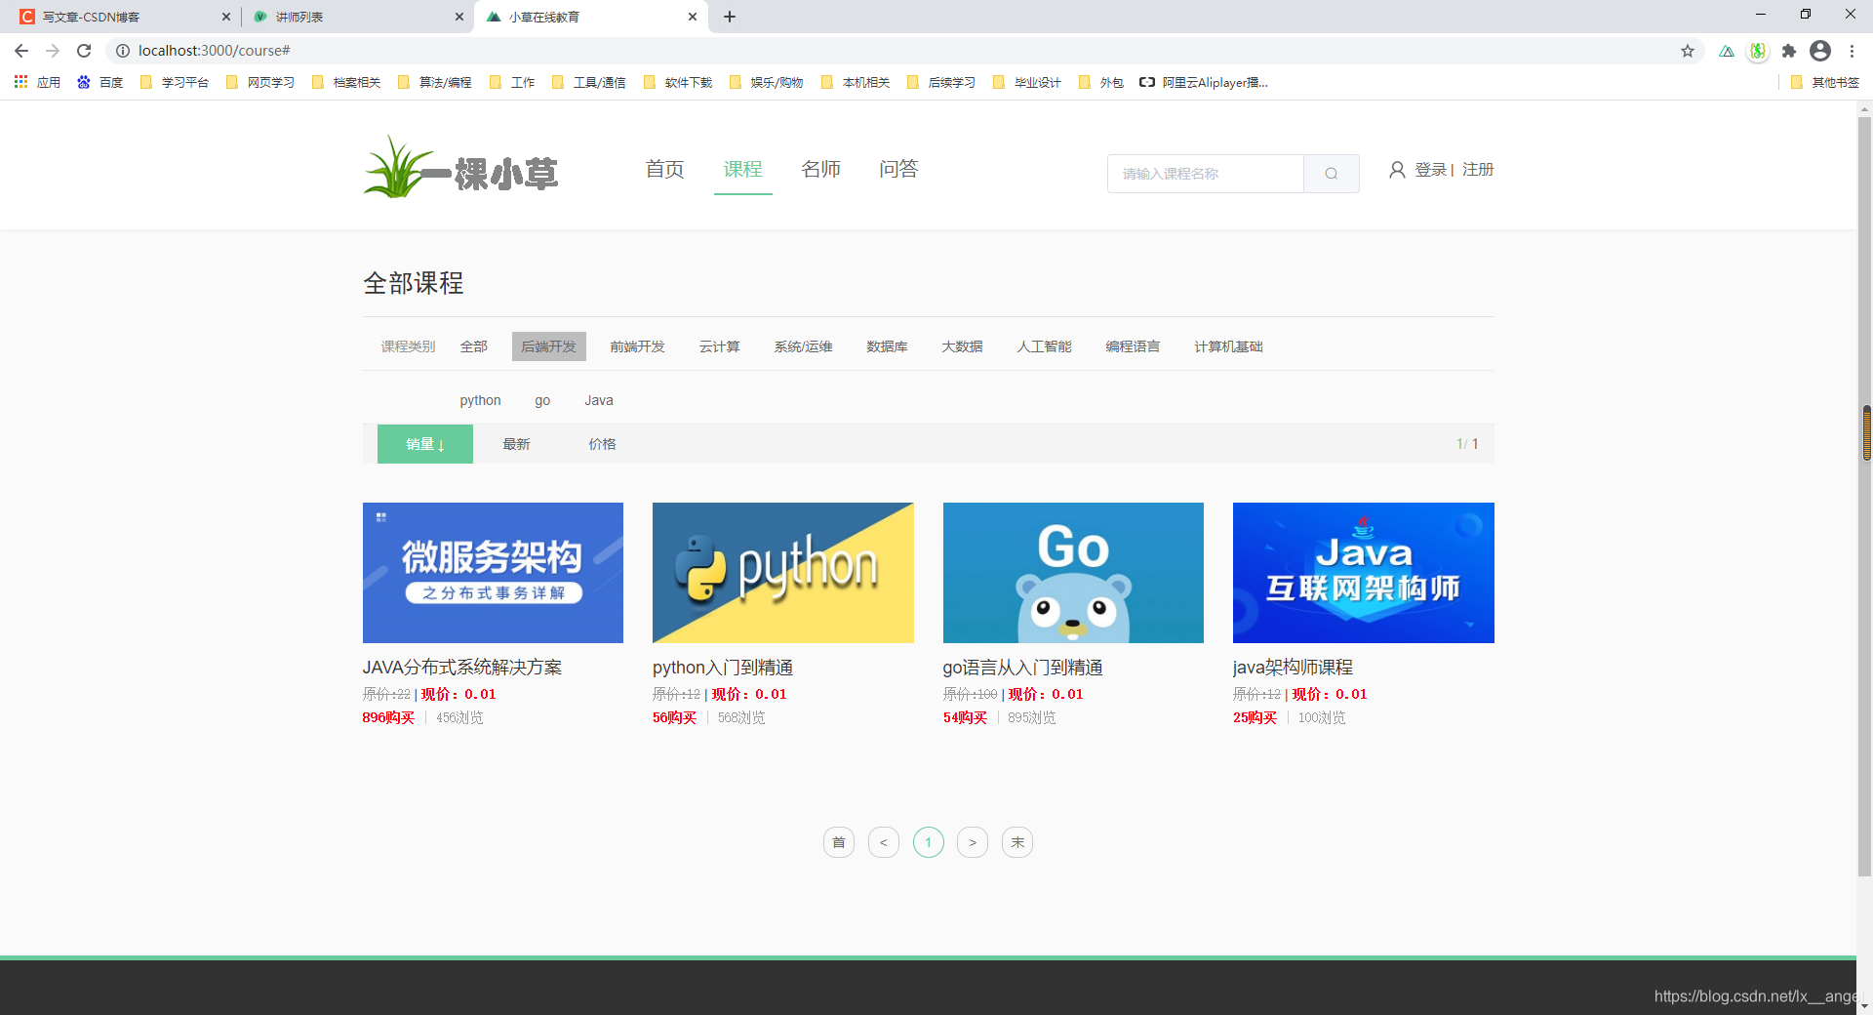
Task: Sort courses by 最新
Action: [517, 444]
